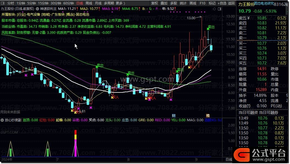290x164 pixels.
Task: Select the 15分钟 period tab
Action: pyautogui.click(x=43, y=3)
